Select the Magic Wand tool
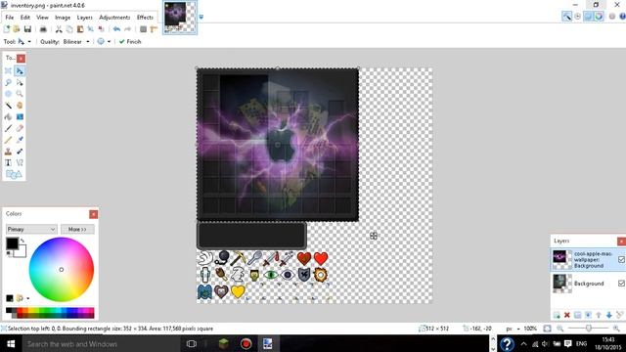The image size is (626, 352). (x=8, y=106)
